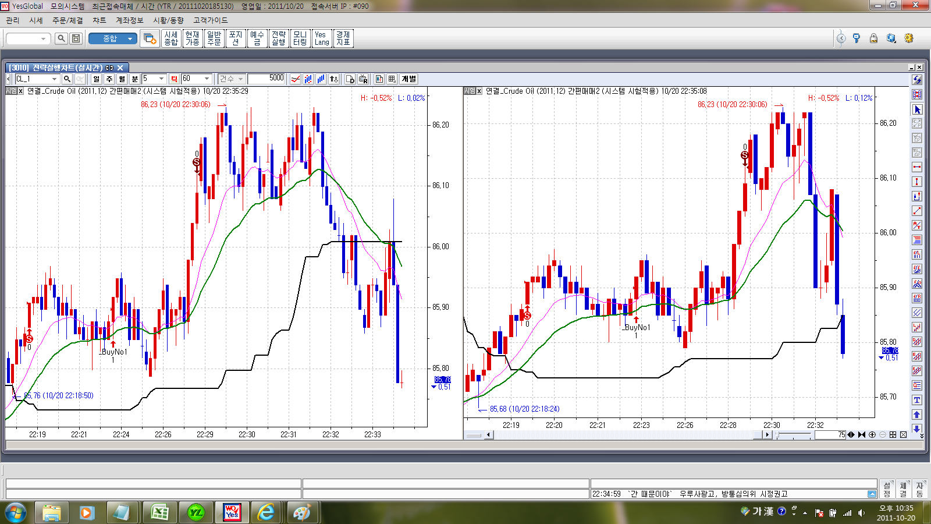931x524 pixels.
Task: Select the horizontal line drawing tool
Action: point(917,167)
